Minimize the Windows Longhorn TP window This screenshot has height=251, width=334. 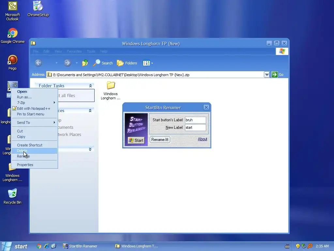(269, 43)
